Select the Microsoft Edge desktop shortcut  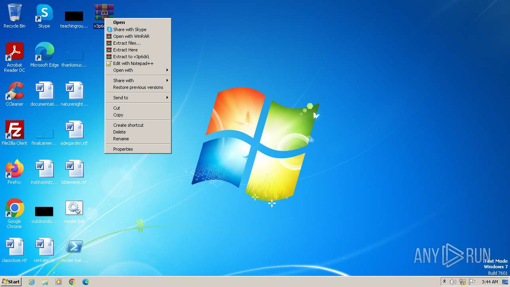(44, 55)
